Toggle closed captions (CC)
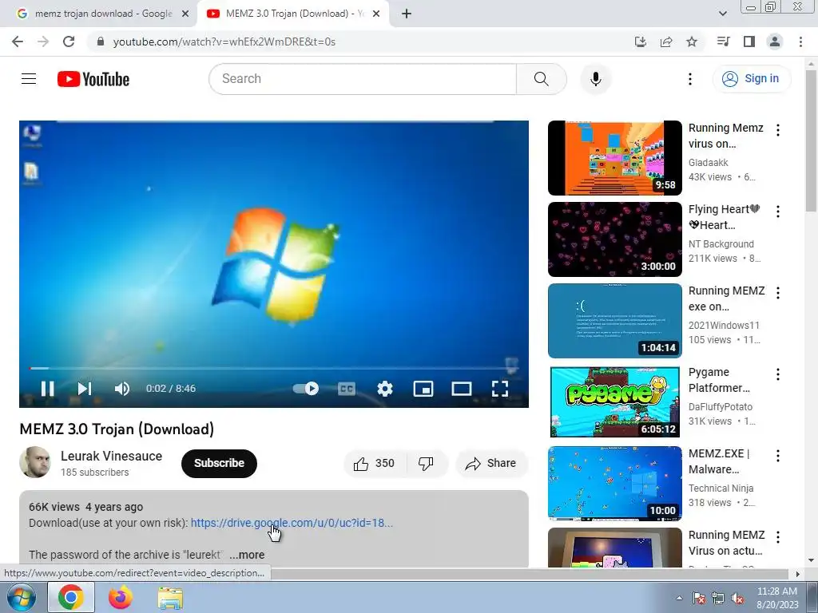Image resolution: width=818 pixels, height=613 pixels. tap(347, 389)
